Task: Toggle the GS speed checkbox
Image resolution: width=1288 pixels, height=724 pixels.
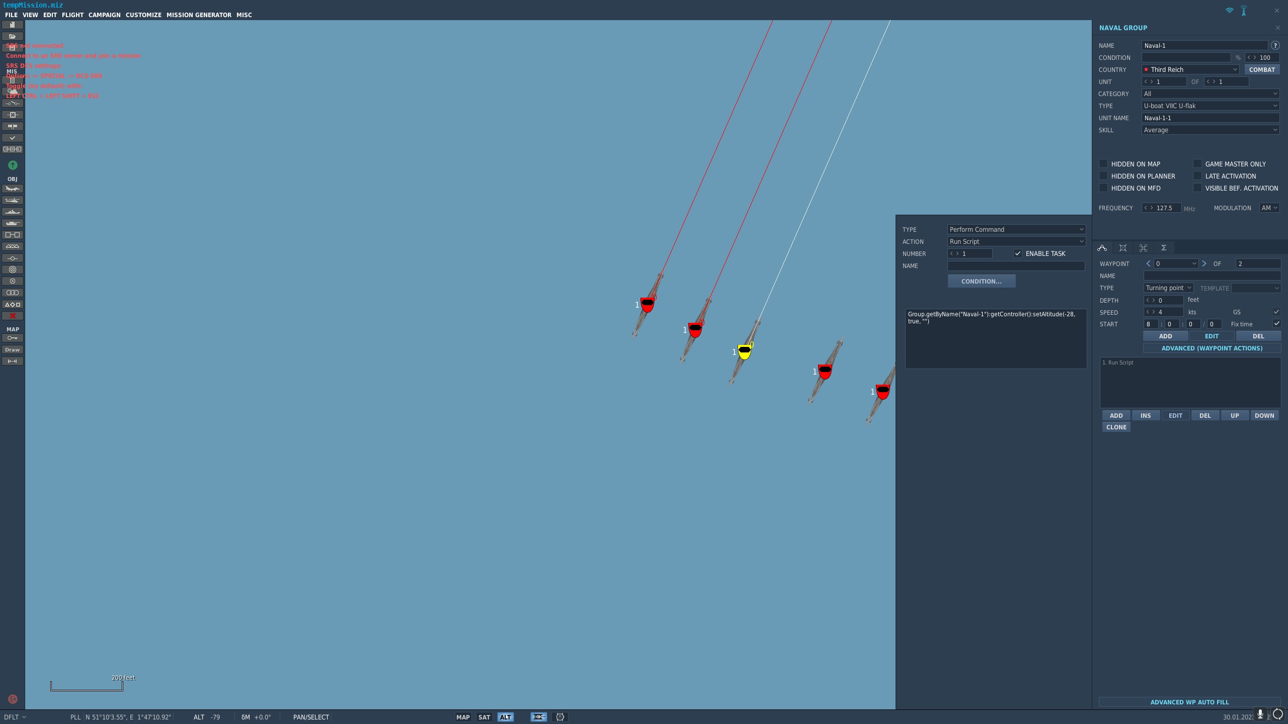Action: tap(1276, 312)
